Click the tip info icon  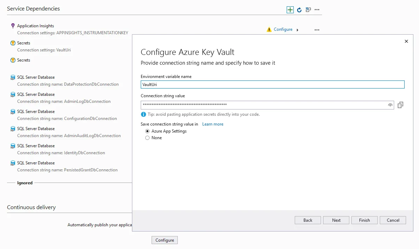[143, 114]
